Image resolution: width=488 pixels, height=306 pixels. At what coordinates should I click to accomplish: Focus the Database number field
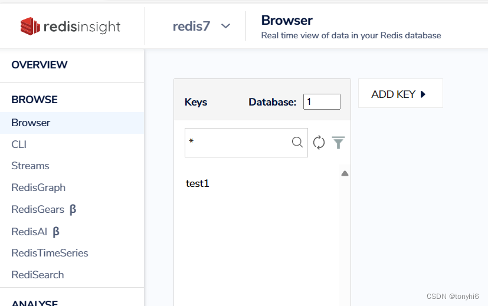tap(322, 101)
